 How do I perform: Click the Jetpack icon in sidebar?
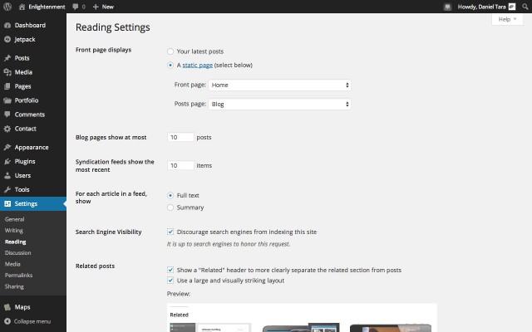pyautogui.click(x=7, y=40)
